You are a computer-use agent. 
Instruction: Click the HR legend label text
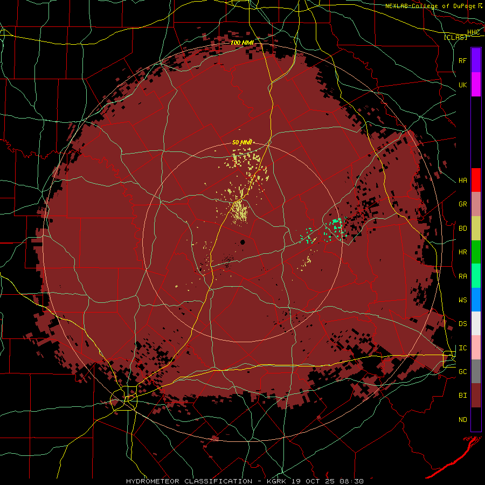(x=462, y=252)
